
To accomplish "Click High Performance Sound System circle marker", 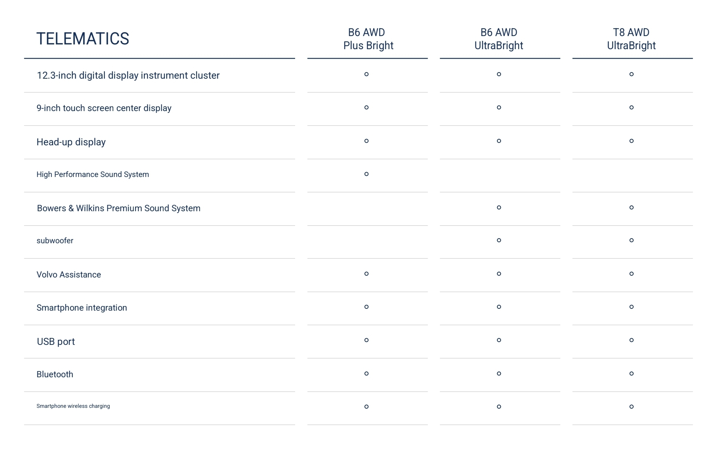I will (367, 174).
